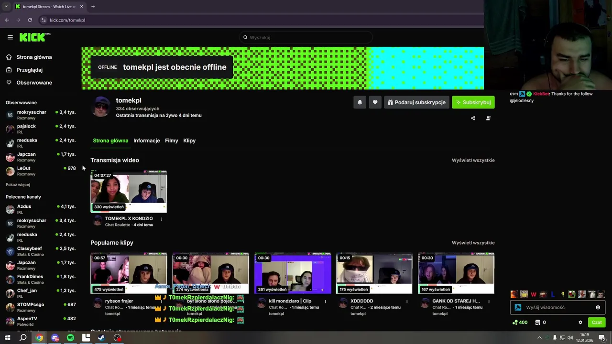Open LeQut channel in sidebar
The height and width of the screenshot is (344, 612).
click(41, 171)
